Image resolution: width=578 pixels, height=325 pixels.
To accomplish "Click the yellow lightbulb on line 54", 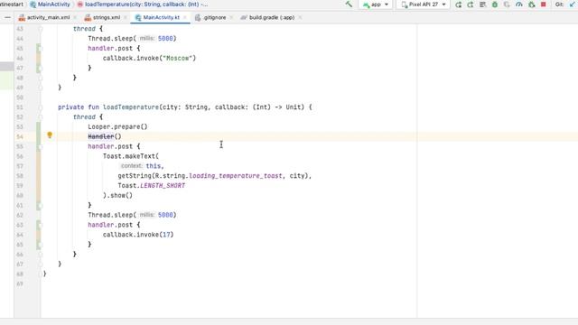I will click(x=50, y=135).
